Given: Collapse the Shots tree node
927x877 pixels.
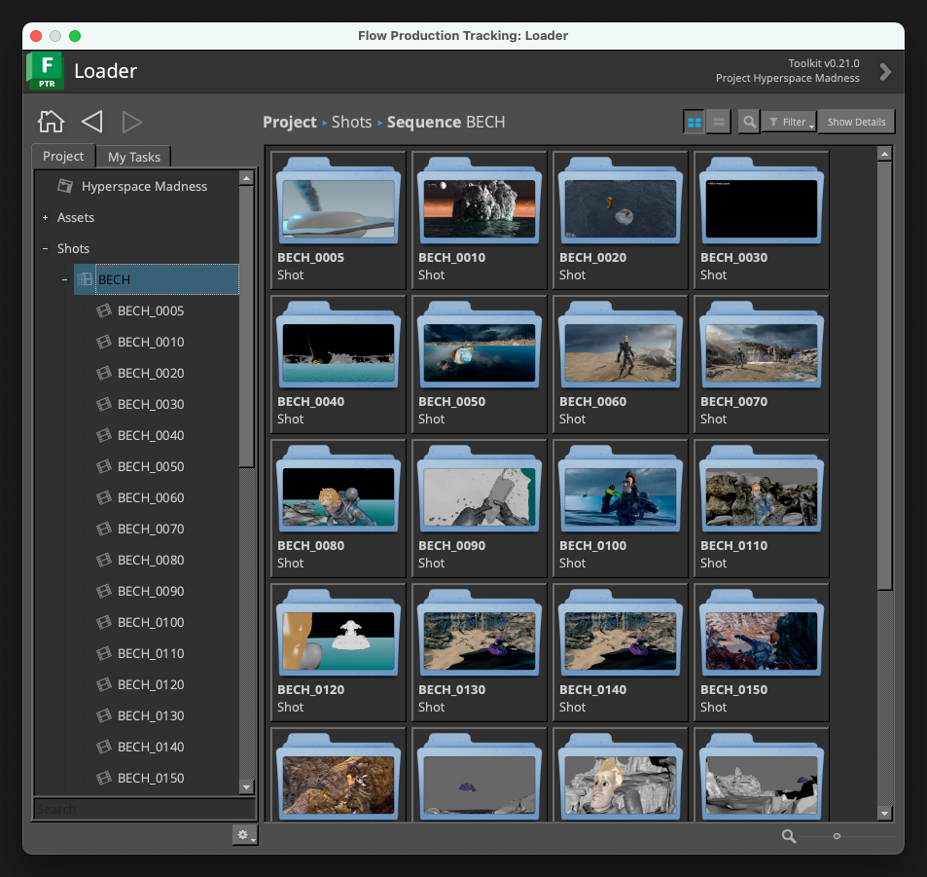Looking at the screenshot, I should pos(45,249).
